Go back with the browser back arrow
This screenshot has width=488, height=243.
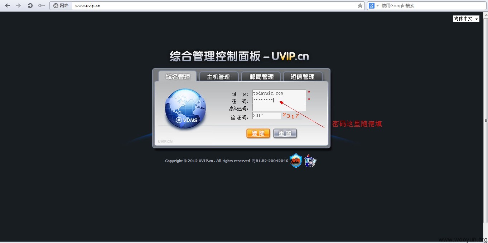(x=7, y=5)
